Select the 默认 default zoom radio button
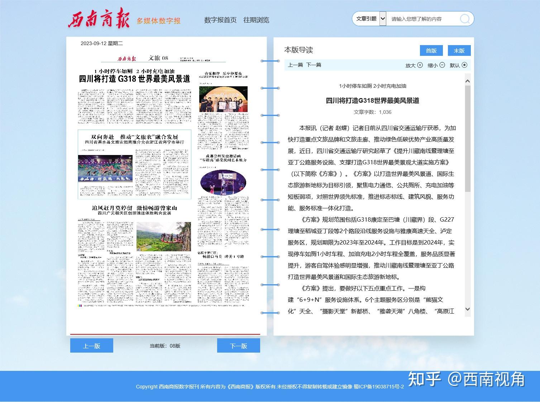Viewport: 540px width, 402px height. tap(465, 65)
